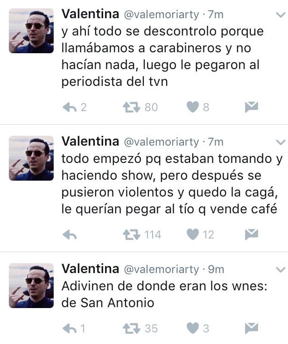The image size is (288, 344).
Task: Send the San Antonio tweet by message
Action: (x=252, y=328)
